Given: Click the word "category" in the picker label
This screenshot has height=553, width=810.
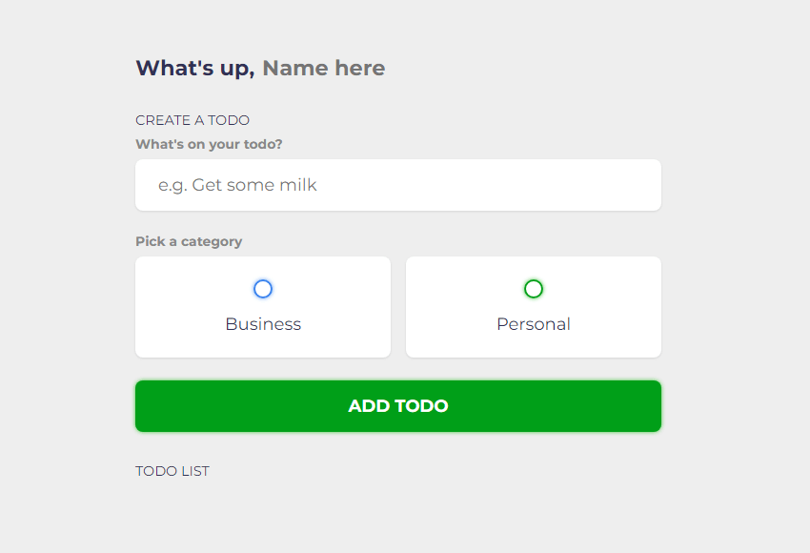Looking at the screenshot, I should coord(212,241).
